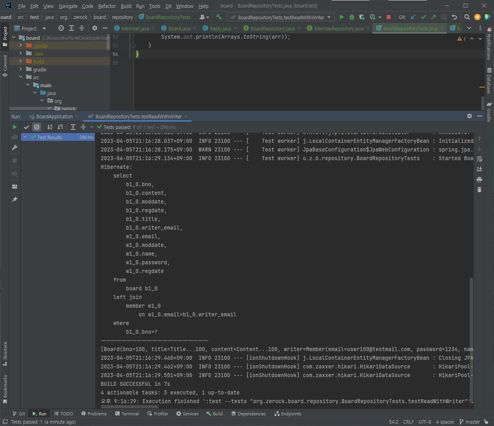The width and height of the screenshot is (494, 426).
Task: Push commits with the green Git arrow
Action: coord(434,17)
